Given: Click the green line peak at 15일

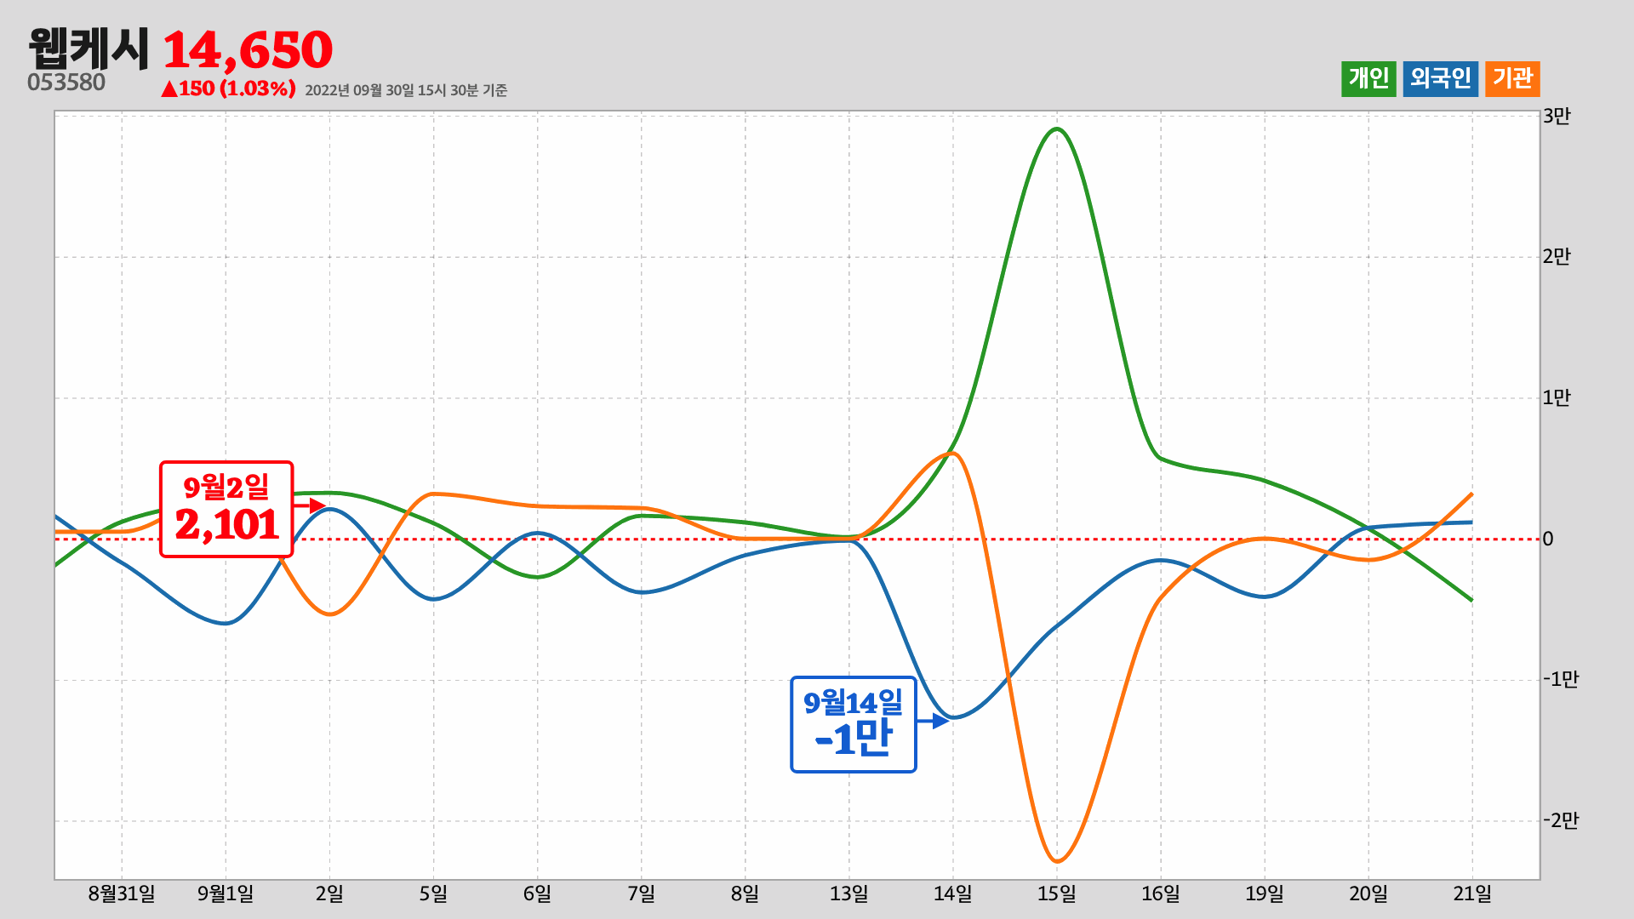Looking at the screenshot, I should coord(1056,129).
